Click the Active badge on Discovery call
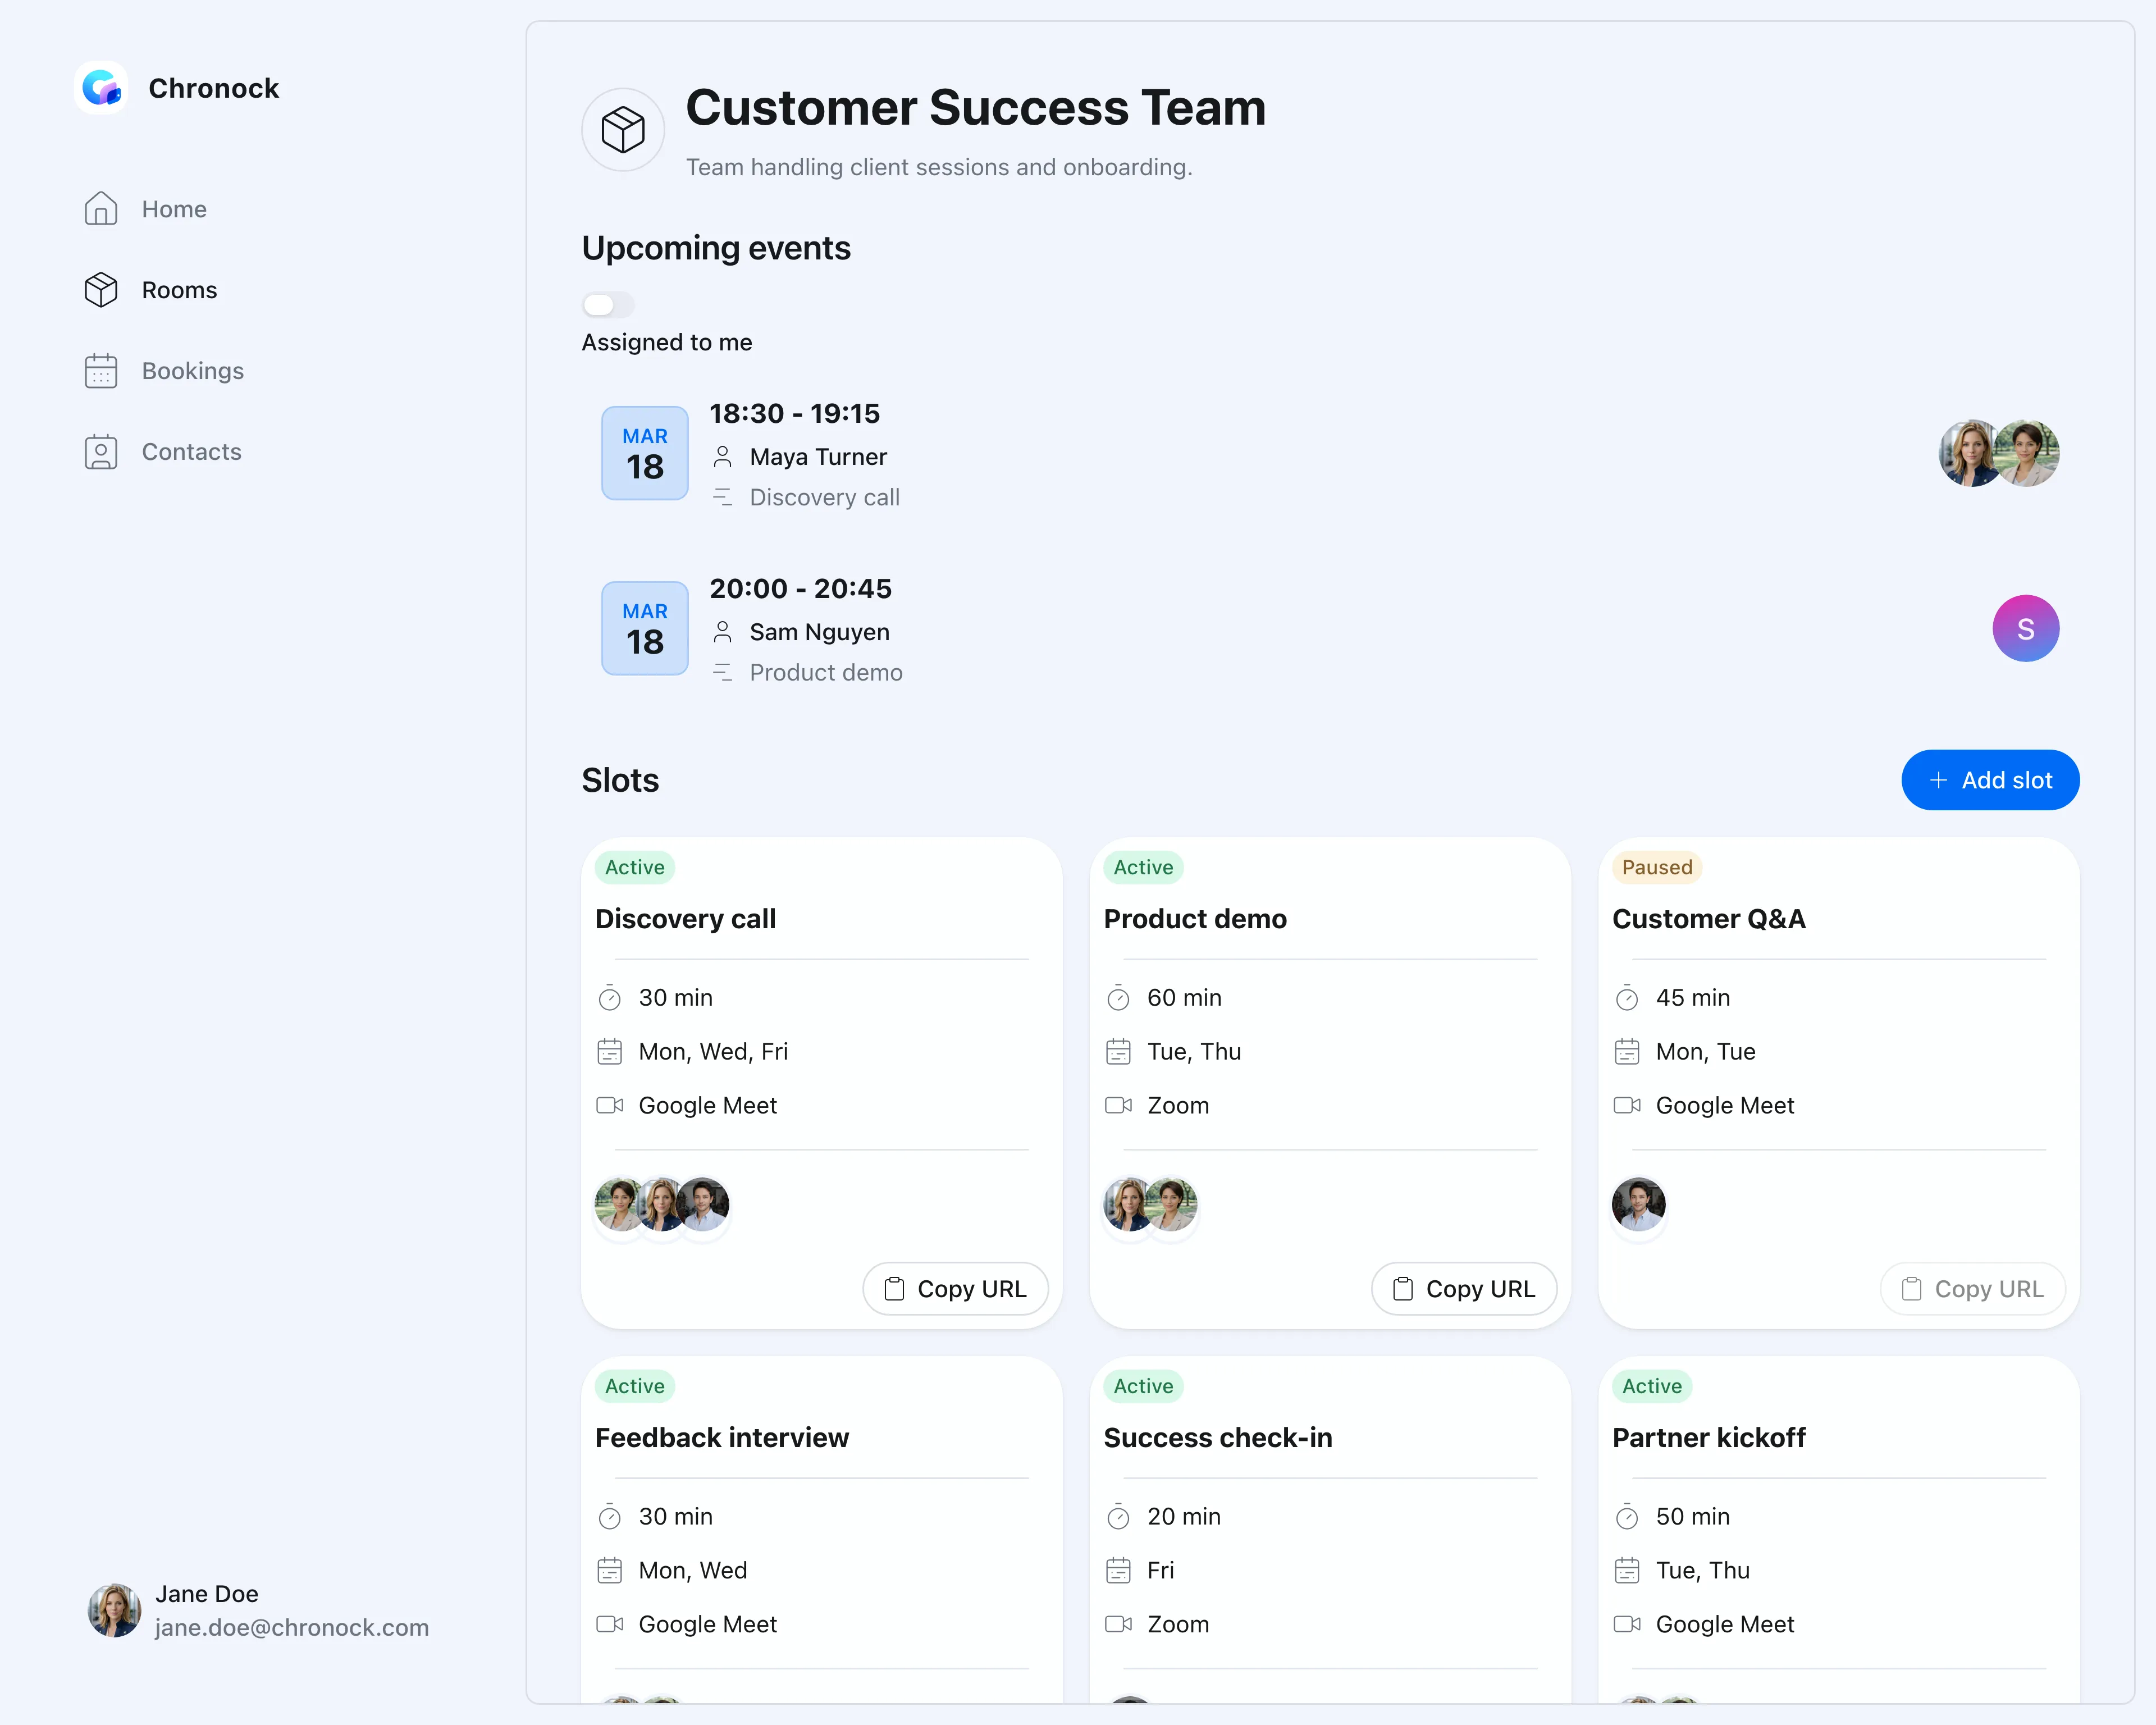Image resolution: width=2156 pixels, height=1725 pixels. (x=635, y=867)
